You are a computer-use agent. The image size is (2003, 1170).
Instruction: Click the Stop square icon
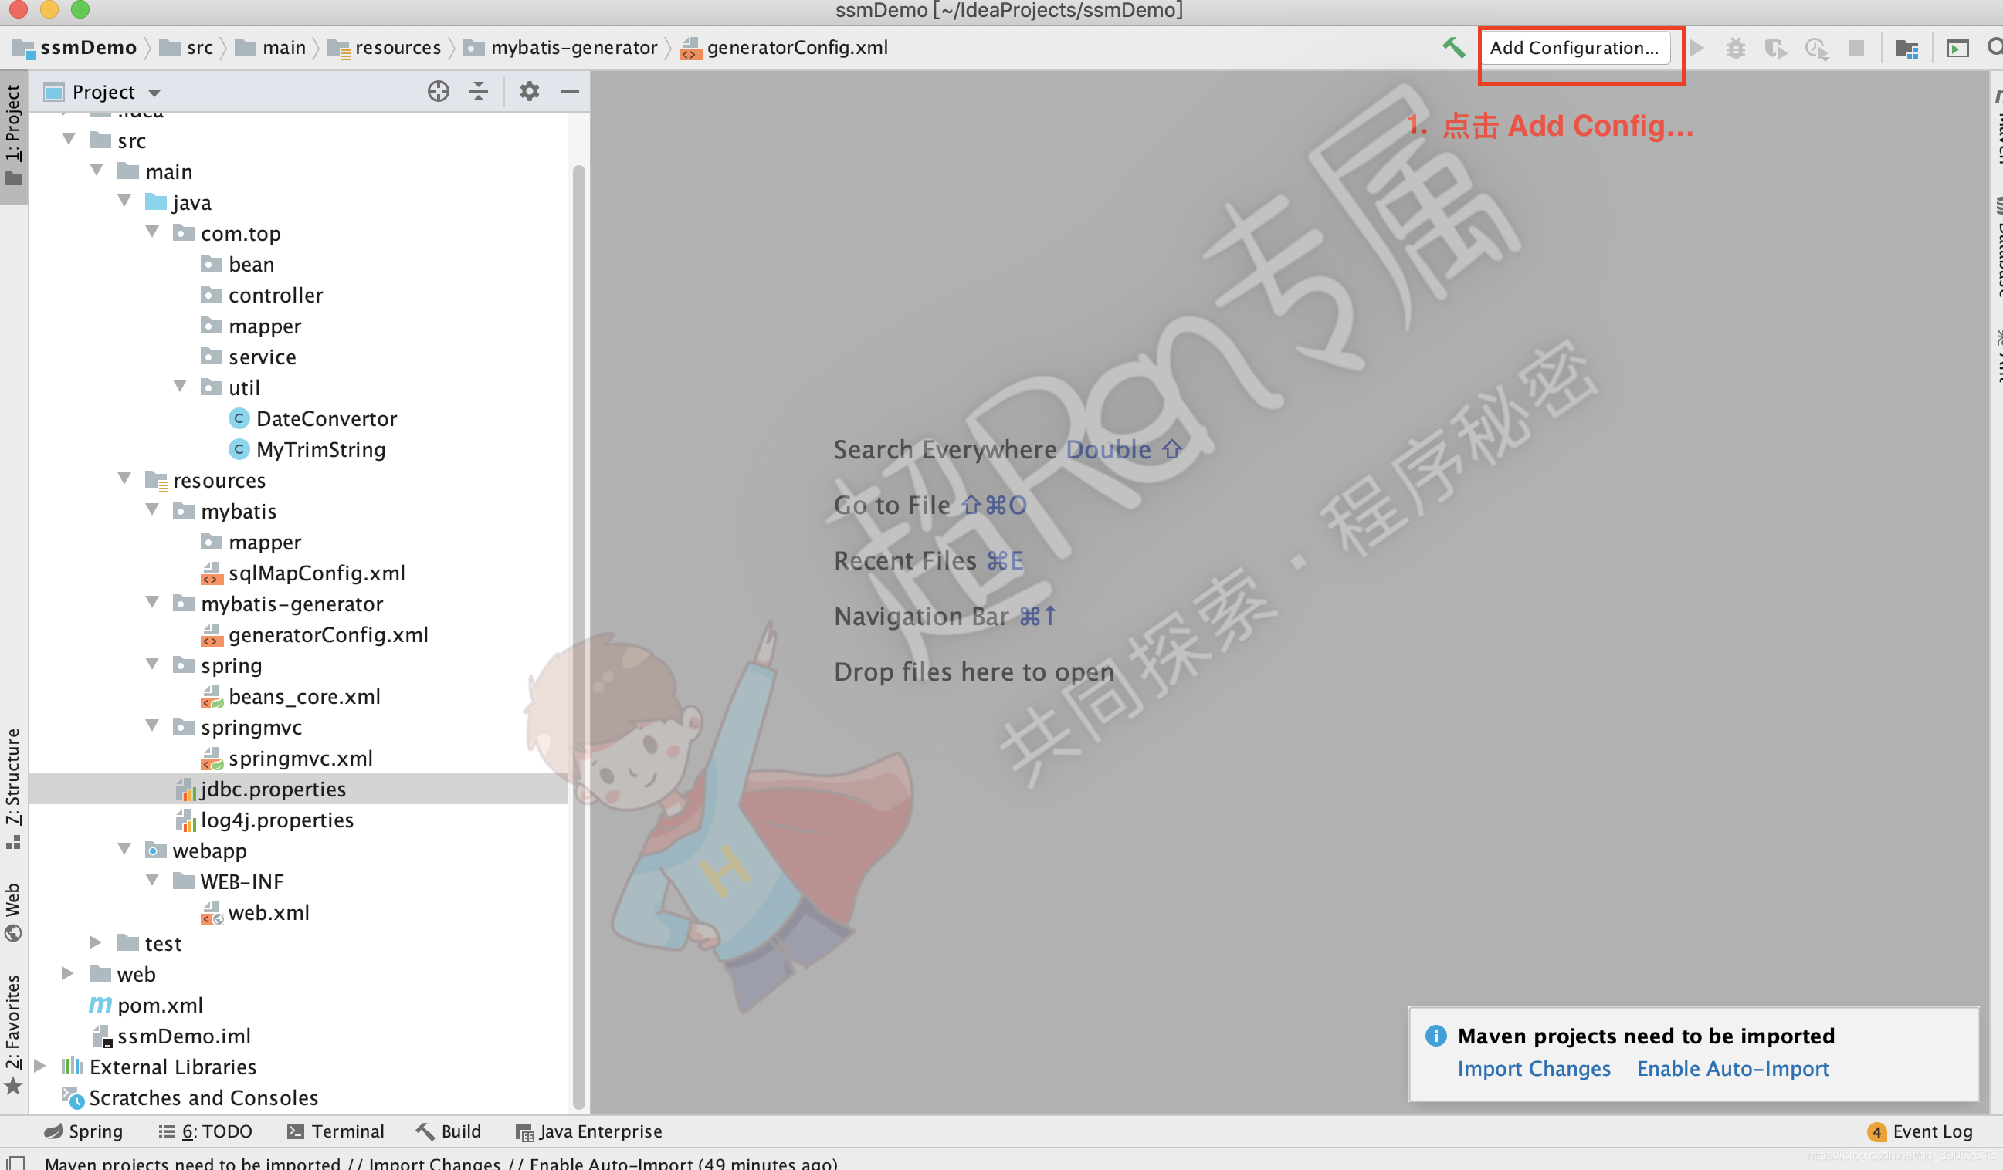(1856, 49)
